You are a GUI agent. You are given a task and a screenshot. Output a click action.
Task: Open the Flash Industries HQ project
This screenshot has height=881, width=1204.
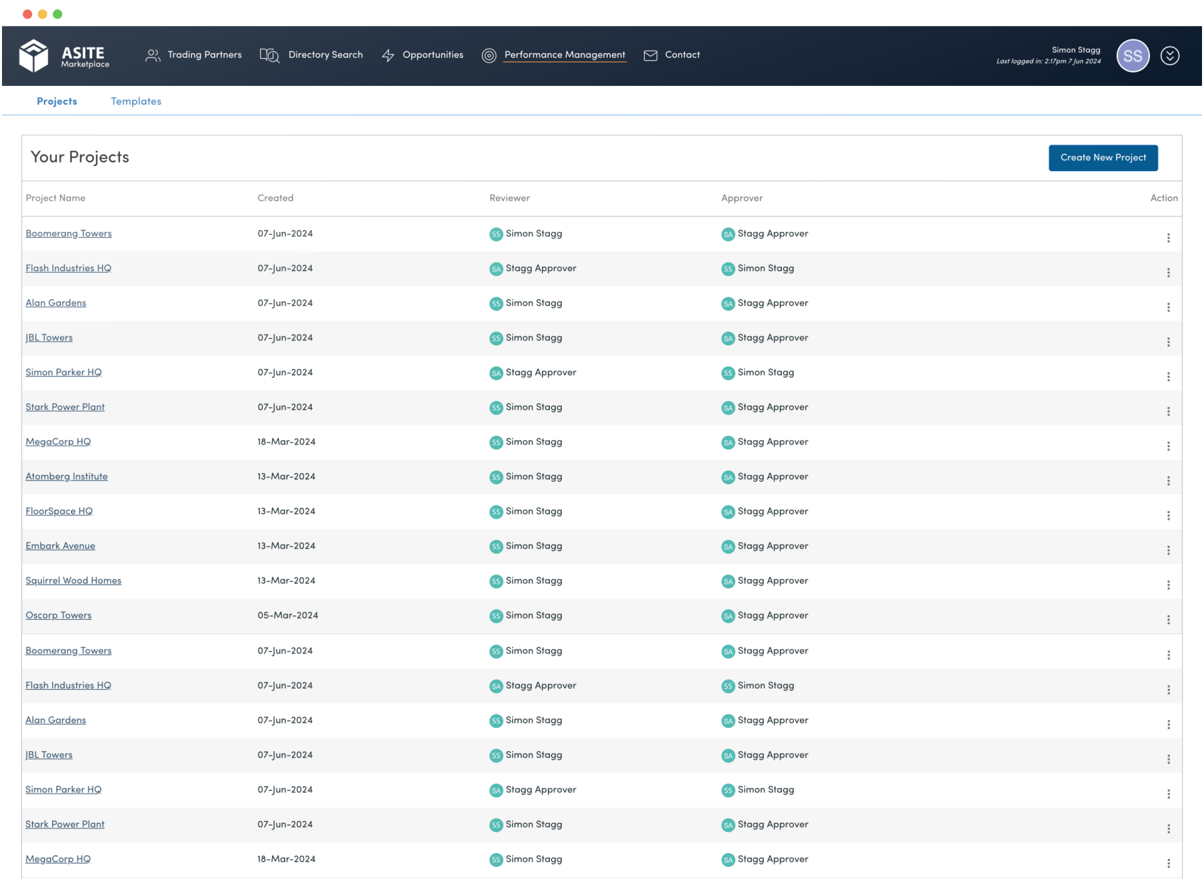pyautogui.click(x=68, y=268)
